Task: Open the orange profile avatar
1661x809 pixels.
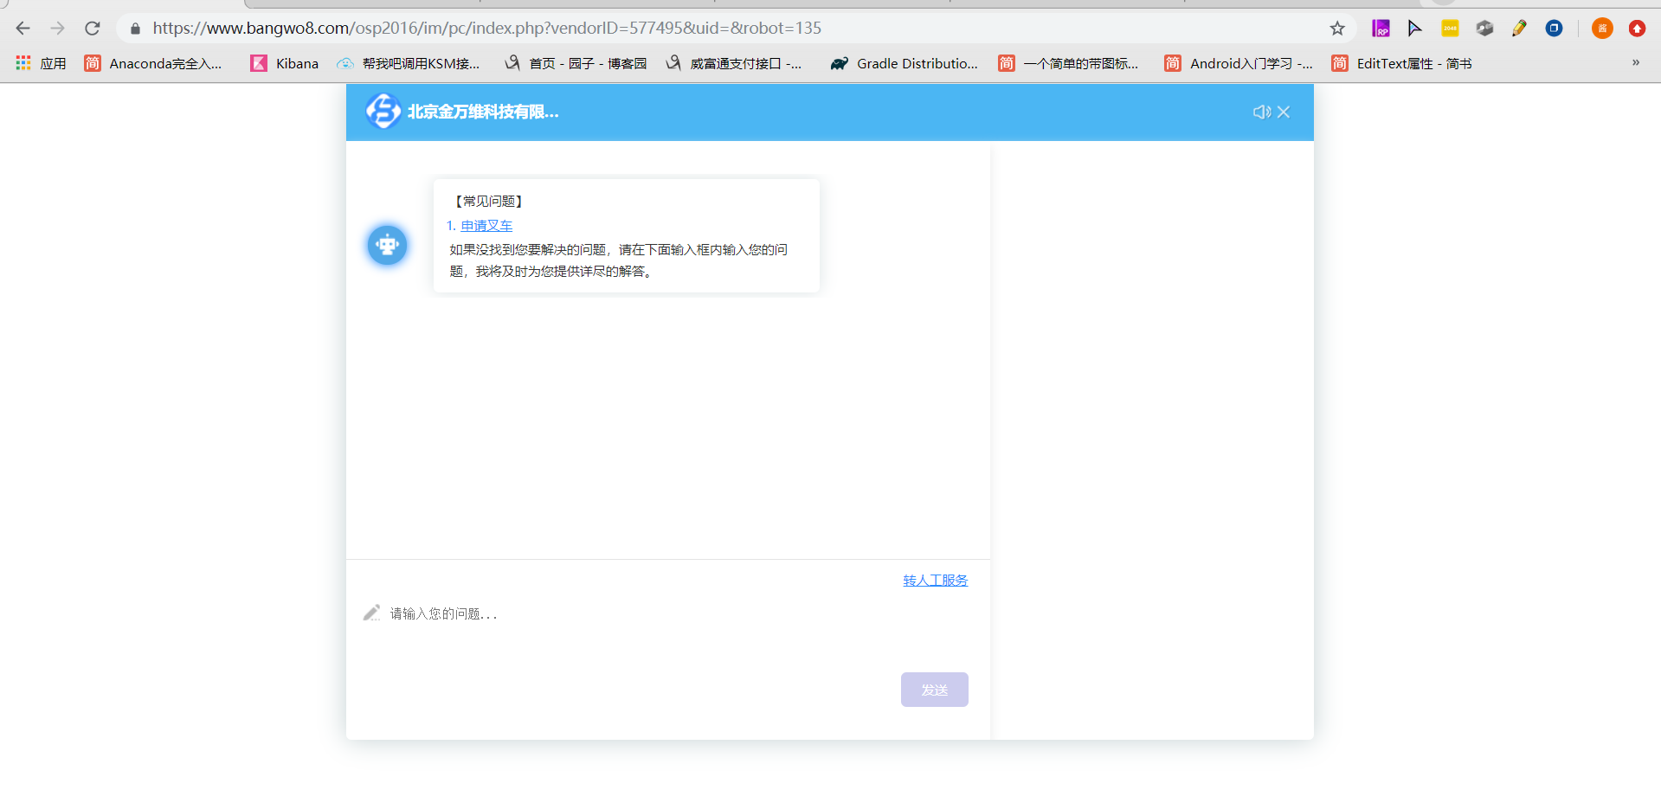Action: click(1602, 29)
